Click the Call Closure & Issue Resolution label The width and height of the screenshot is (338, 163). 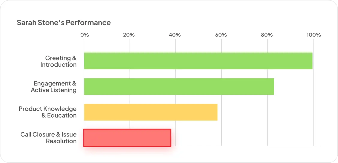[49, 138]
